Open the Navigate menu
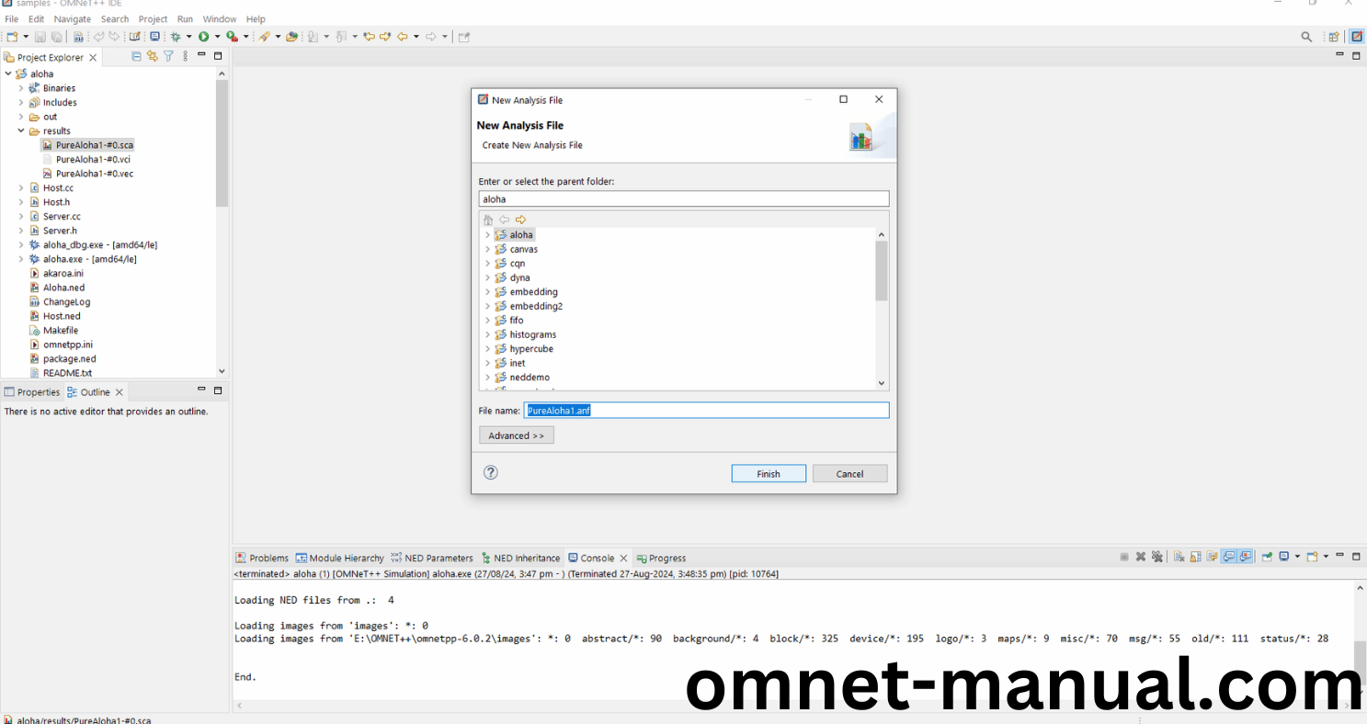 [72, 18]
